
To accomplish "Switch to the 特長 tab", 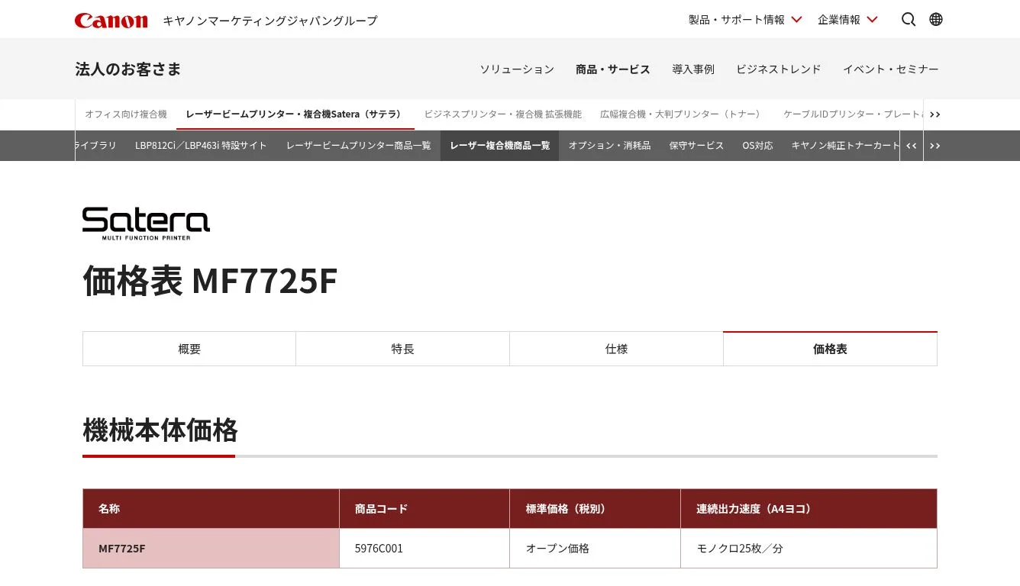I will pyautogui.click(x=402, y=349).
